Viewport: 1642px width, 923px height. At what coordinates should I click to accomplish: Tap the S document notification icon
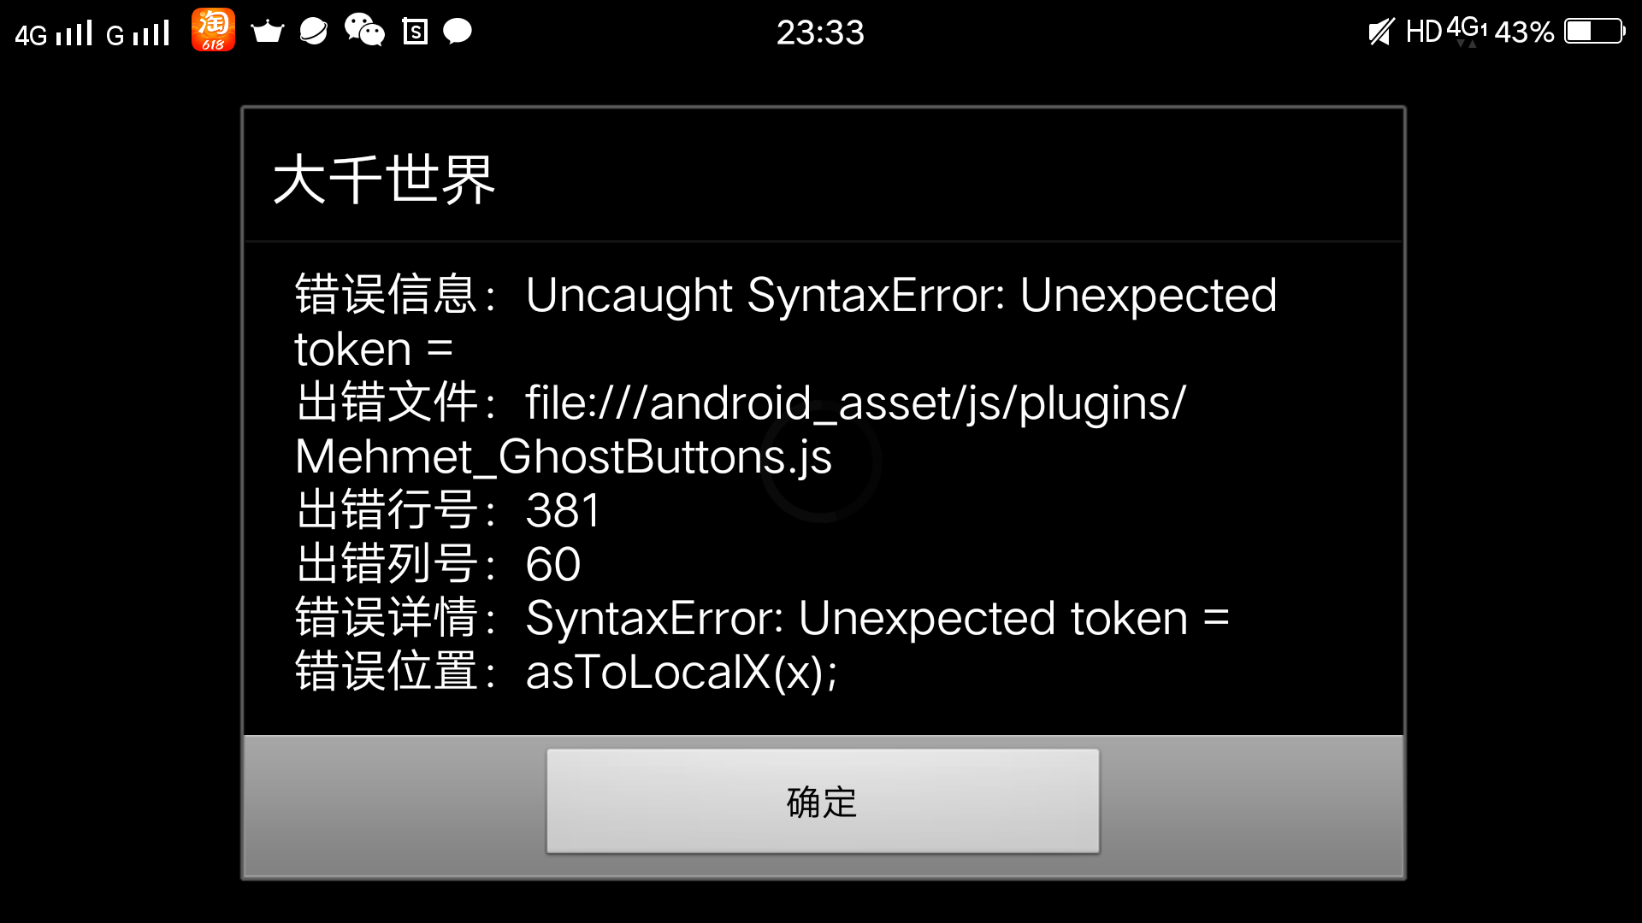(415, 32)
